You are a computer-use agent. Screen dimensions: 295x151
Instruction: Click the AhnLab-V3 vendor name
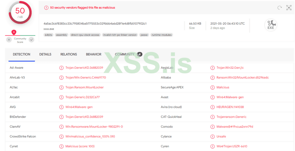(x=17, y=78)
